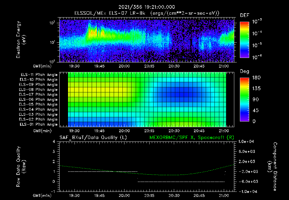
Task: Click the 10^-6 value on the DEF scale
Action: (257, 57)
